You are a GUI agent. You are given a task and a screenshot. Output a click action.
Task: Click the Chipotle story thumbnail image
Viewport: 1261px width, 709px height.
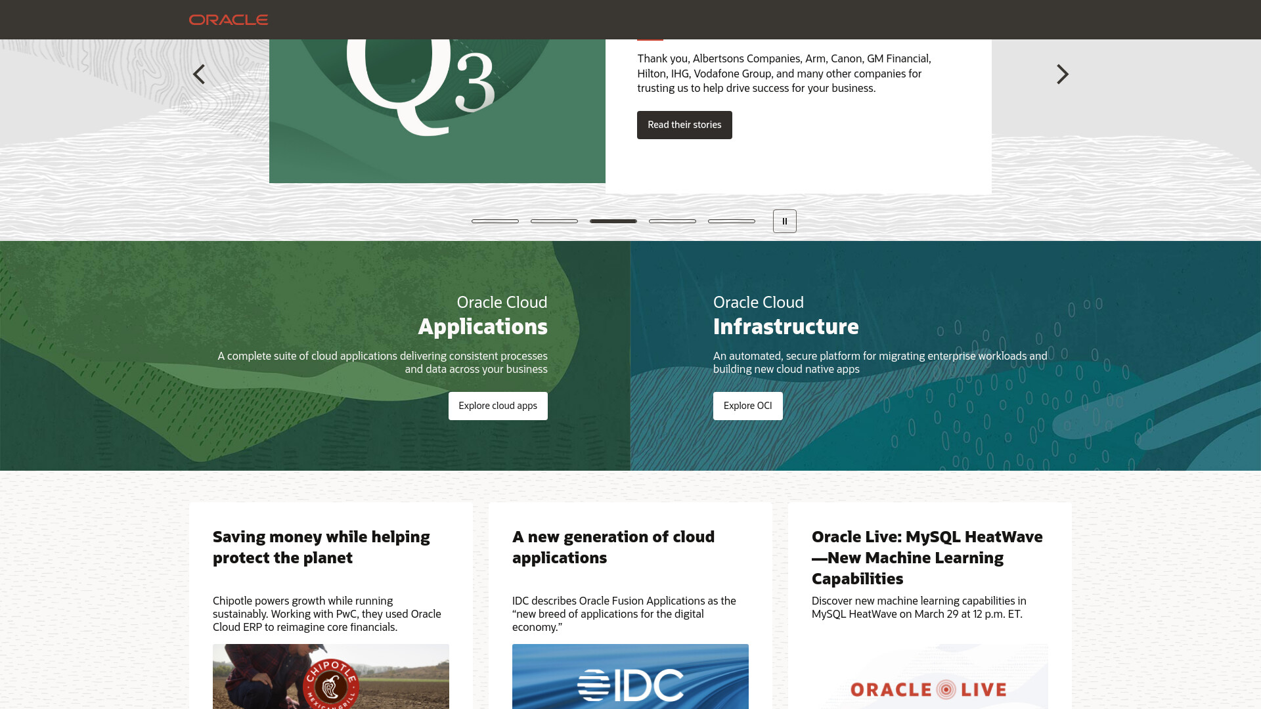coord(331,676)
